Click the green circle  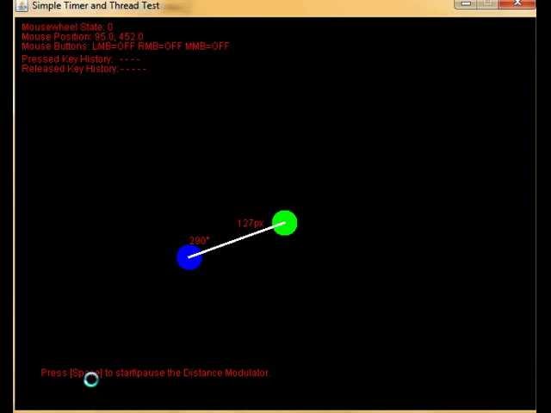(x=285, y=223)
